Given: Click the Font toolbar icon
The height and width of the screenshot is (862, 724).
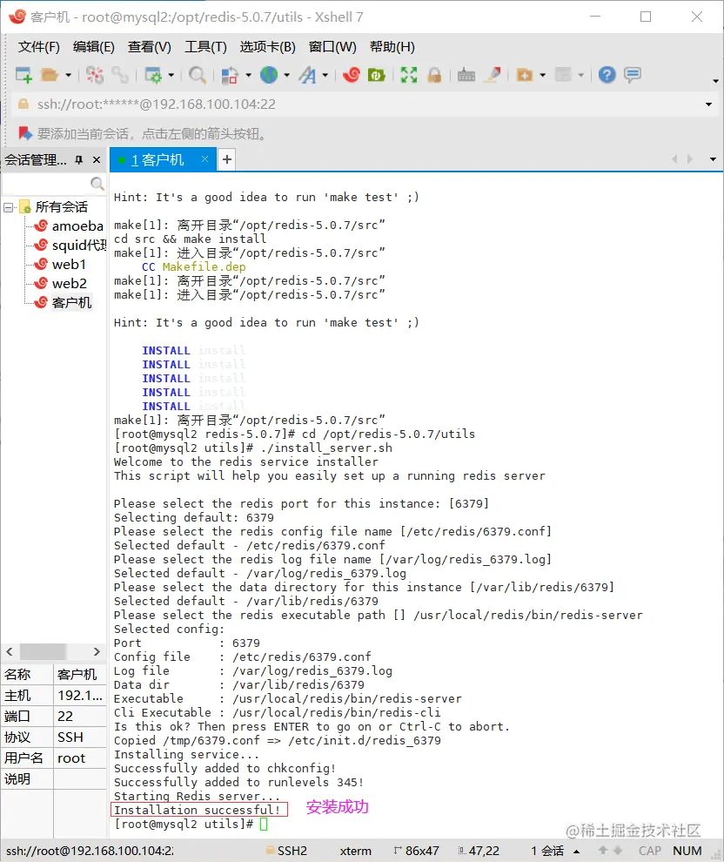Looking at the screenshot, I should click(x=307, y=75).
